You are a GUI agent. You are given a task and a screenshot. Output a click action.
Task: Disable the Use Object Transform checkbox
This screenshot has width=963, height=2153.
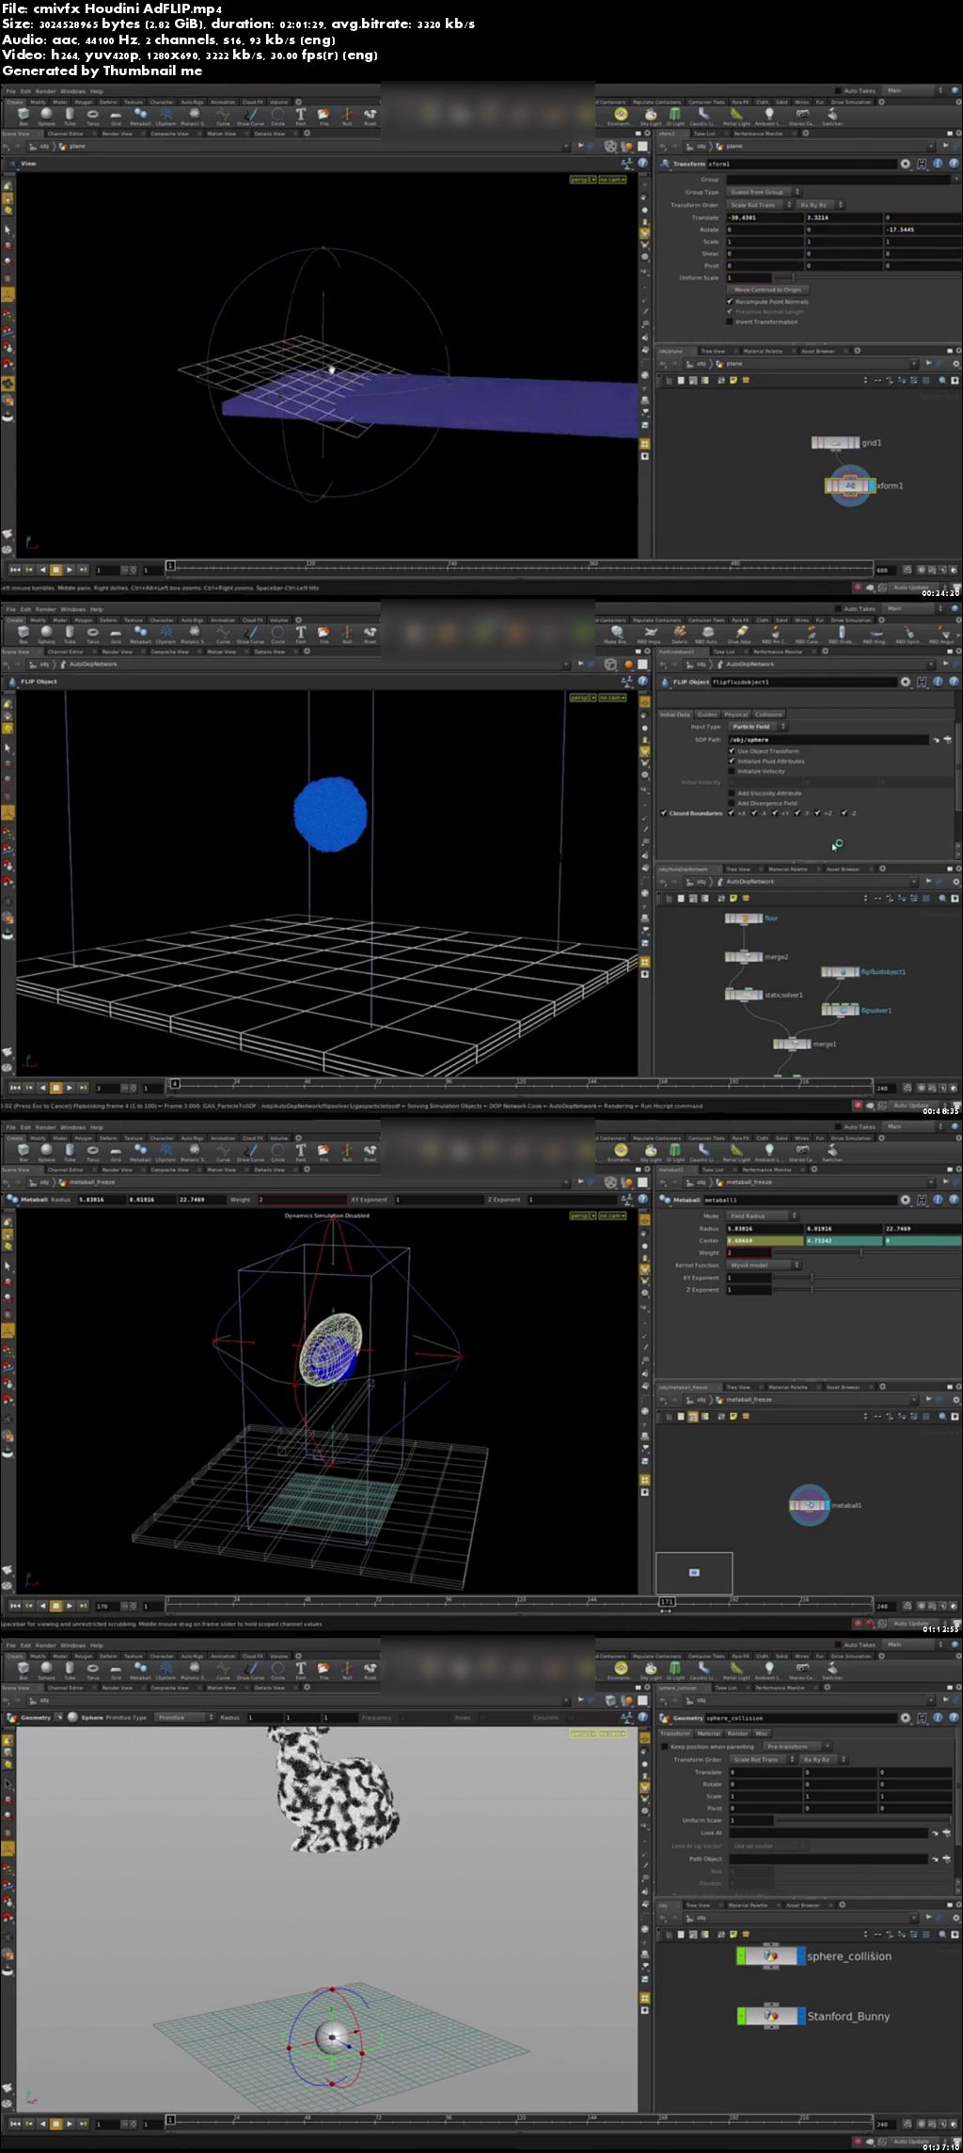pyautogui.click(x=732, y=751)
